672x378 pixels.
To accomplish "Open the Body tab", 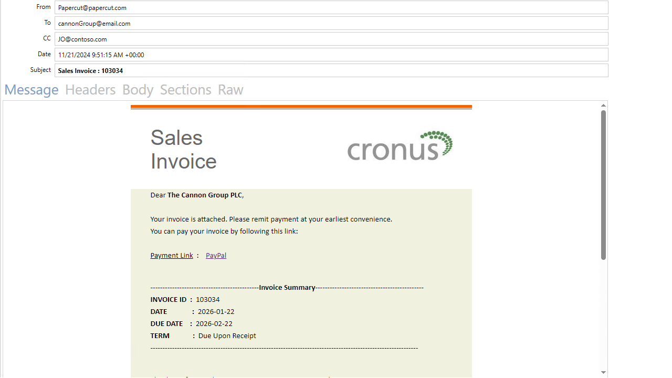I will (138, 90).
